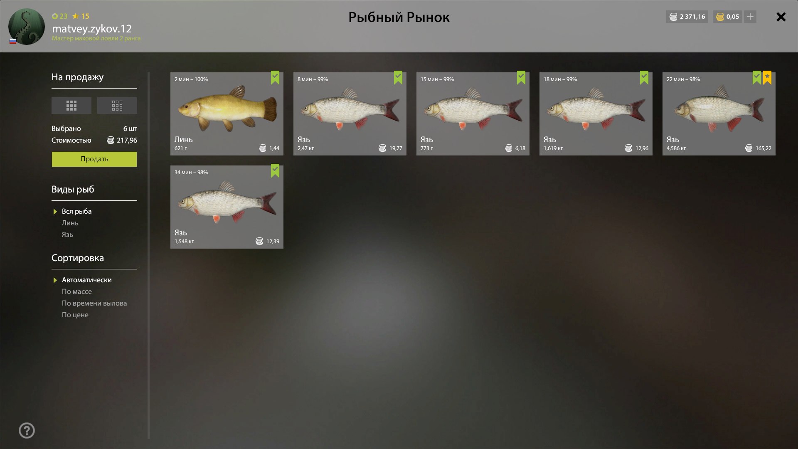Filter fish list by Язь
798x449 pixels.
67,234
